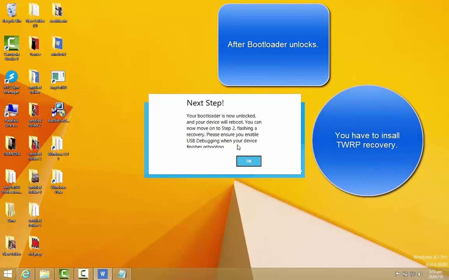Select the 'vid prep' folder icon
Screen dimensions: 449x280
[35, 246]
